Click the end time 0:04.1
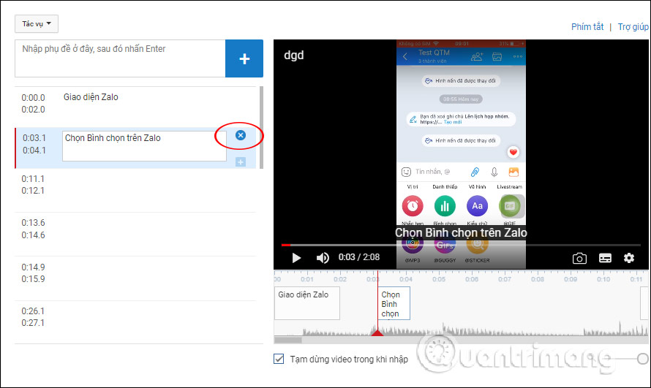651x388 pixels. [34, 151]
